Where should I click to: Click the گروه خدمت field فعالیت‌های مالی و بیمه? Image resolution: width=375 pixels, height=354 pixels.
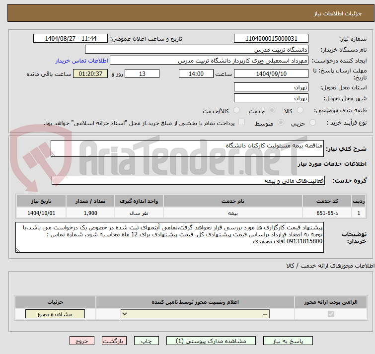(x=188, y=180)
